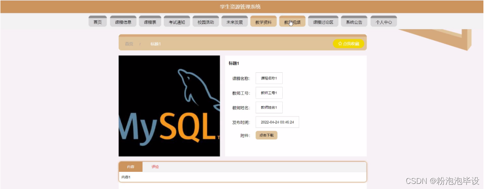The image size is (486, 189).
Task: Click the 内容1 text in the content area
Action: coord(125,177)
